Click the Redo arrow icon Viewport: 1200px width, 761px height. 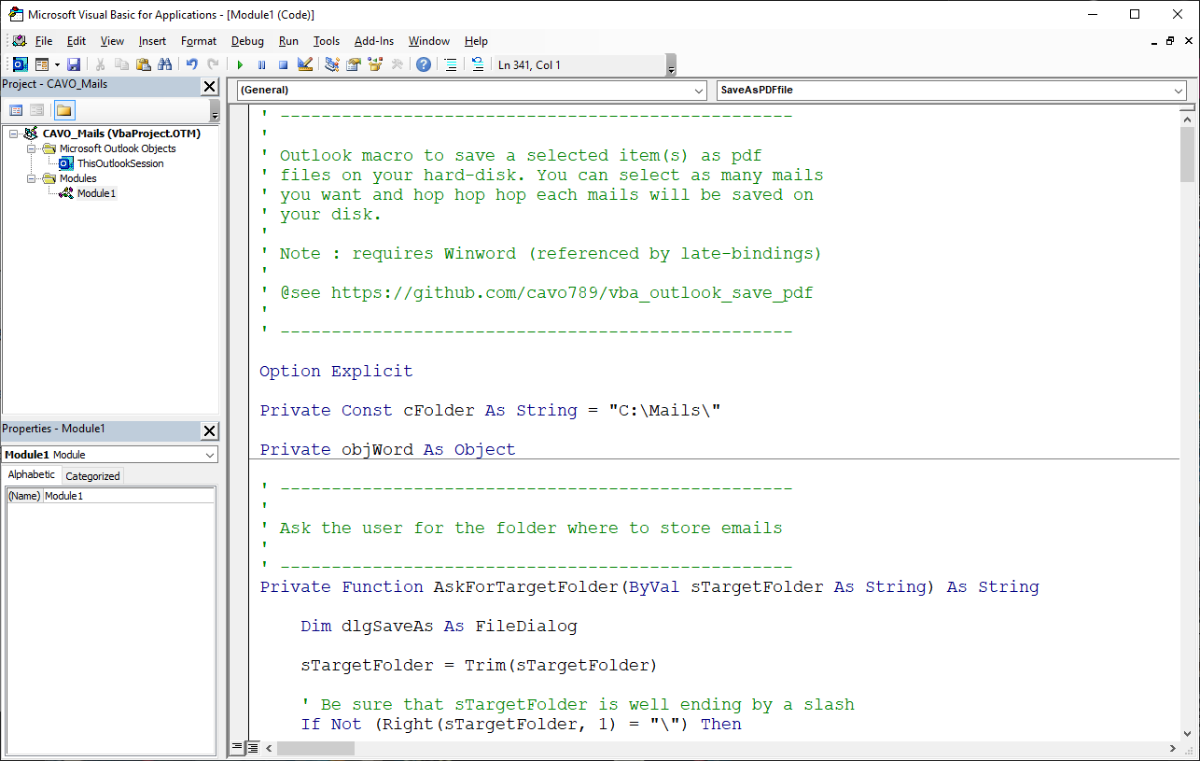pos(213,64)
